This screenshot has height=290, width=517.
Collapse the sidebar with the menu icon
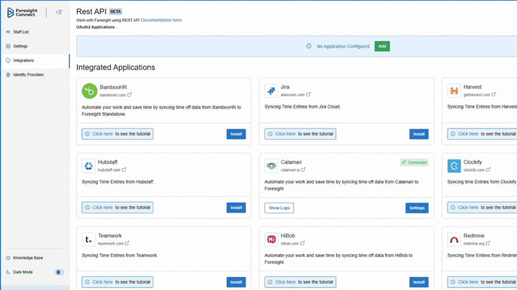click(x=59, y=12)
